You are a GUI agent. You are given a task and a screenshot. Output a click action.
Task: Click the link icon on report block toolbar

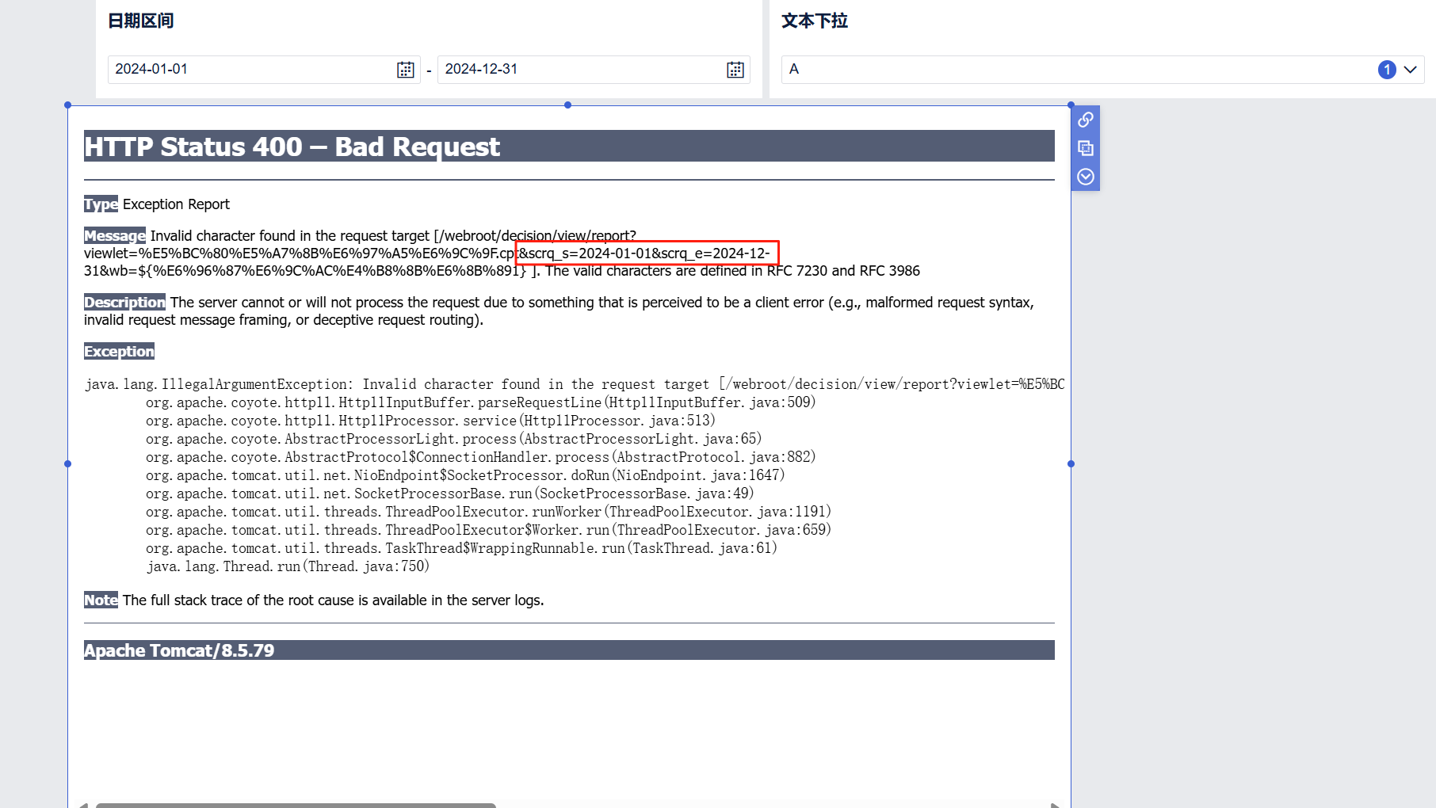[x=1086, y=120]
